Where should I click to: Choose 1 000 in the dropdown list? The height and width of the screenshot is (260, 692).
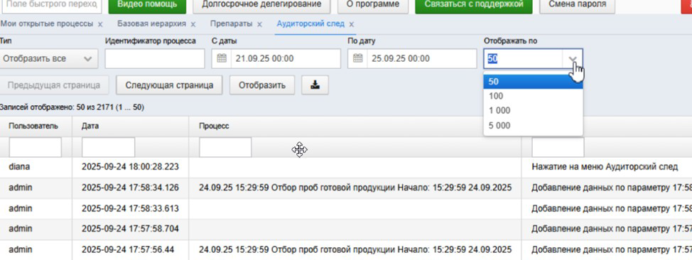(533, 111)
